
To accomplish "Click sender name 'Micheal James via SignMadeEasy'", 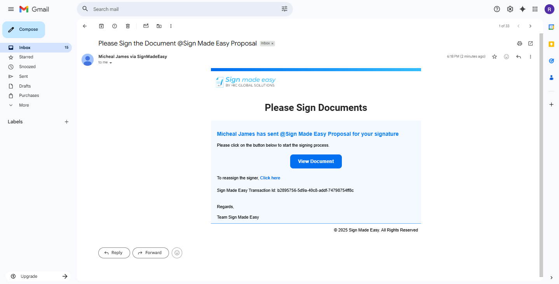I will pyautogui.click(x=132, y=56).
